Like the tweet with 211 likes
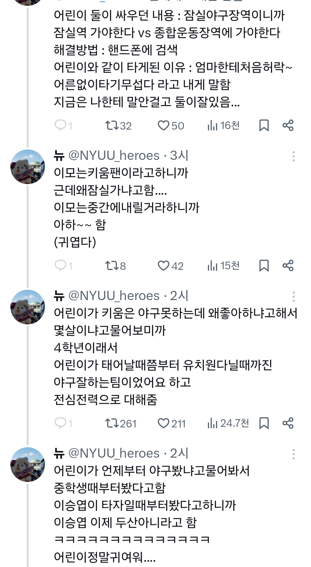Screen dimensions: 311x567 pyautogui.click(x=164, y=423)
